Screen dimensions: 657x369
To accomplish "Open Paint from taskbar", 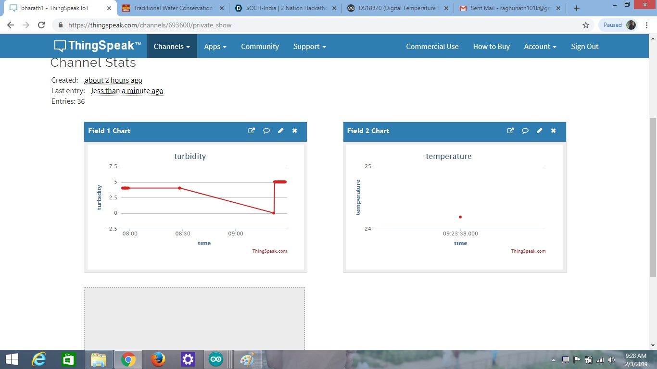I will (248, 359).
